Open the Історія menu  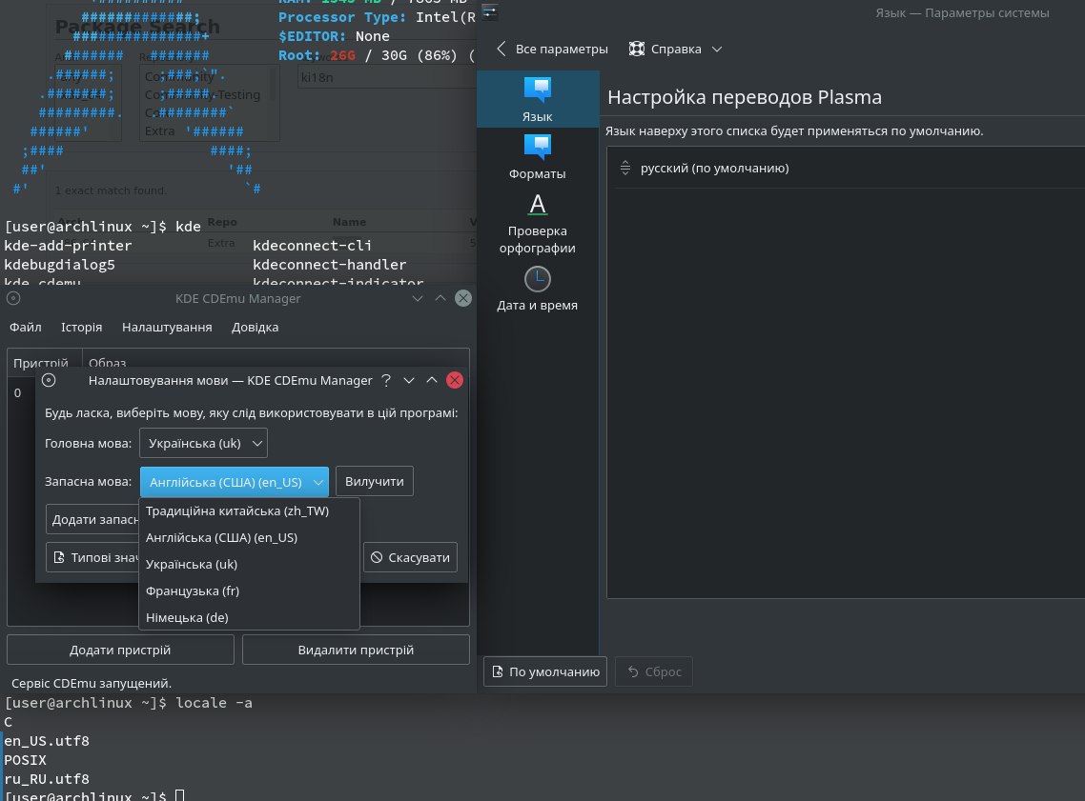pos(82,327)
